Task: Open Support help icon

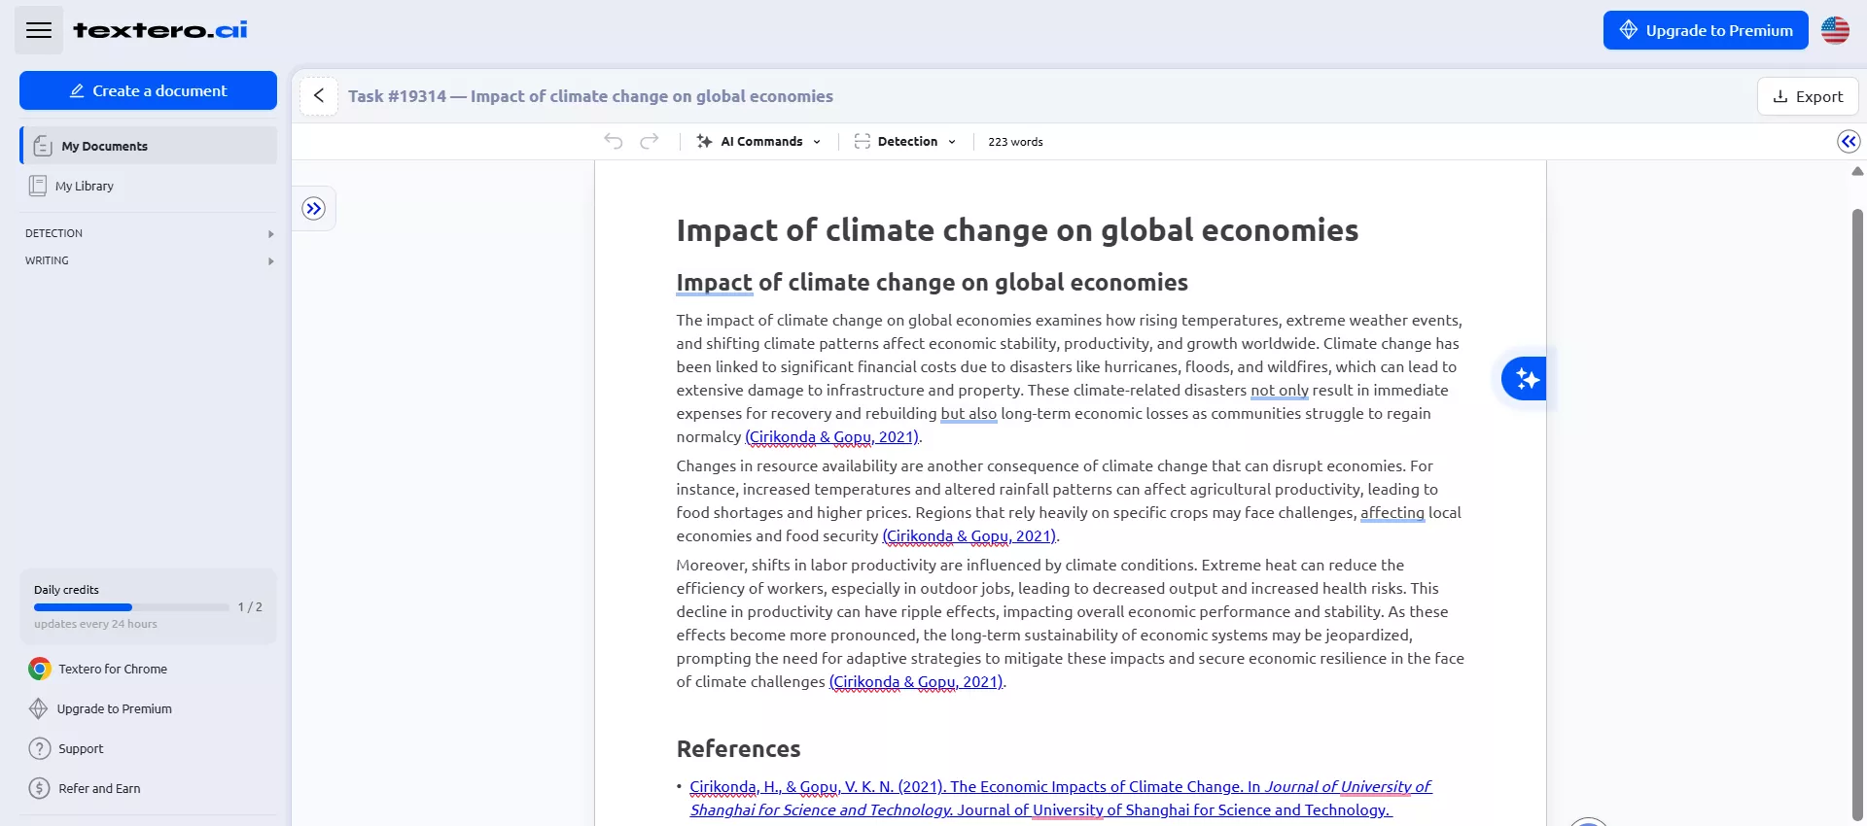Action: (39, 749)
